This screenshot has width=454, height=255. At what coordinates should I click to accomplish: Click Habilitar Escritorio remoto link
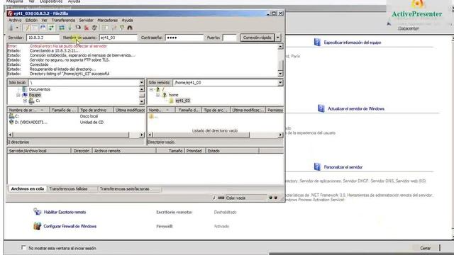coord(65,212)
